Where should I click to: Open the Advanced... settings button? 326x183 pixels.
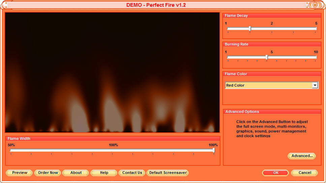pyautogui.click(x=302, y=156)
